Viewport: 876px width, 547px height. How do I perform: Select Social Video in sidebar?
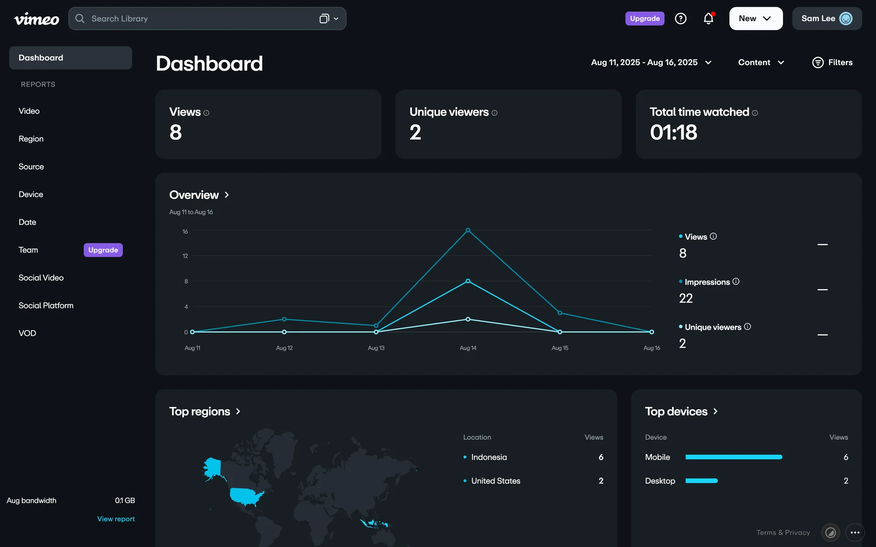(41, 278)
